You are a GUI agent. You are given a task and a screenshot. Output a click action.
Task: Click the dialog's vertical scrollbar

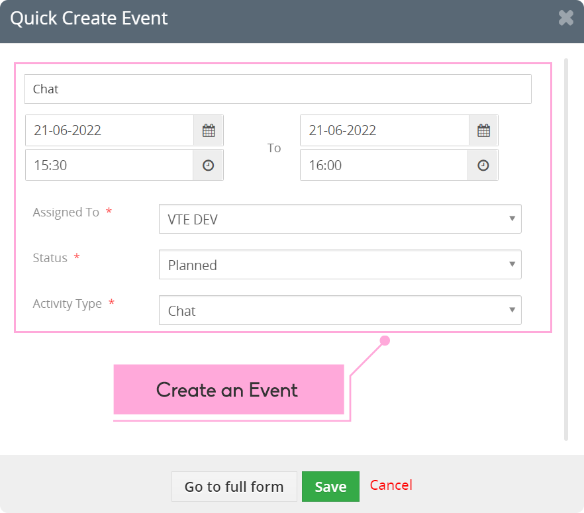[566, 250]
